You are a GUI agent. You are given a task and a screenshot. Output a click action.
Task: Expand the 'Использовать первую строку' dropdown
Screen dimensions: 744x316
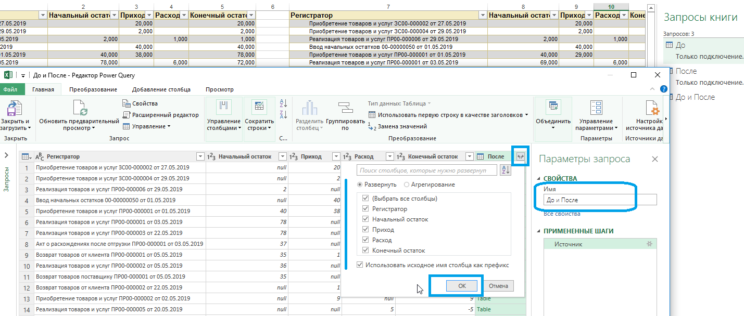click(526, 115)
